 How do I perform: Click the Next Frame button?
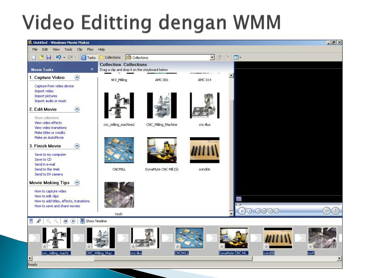(x=270, y=211)
